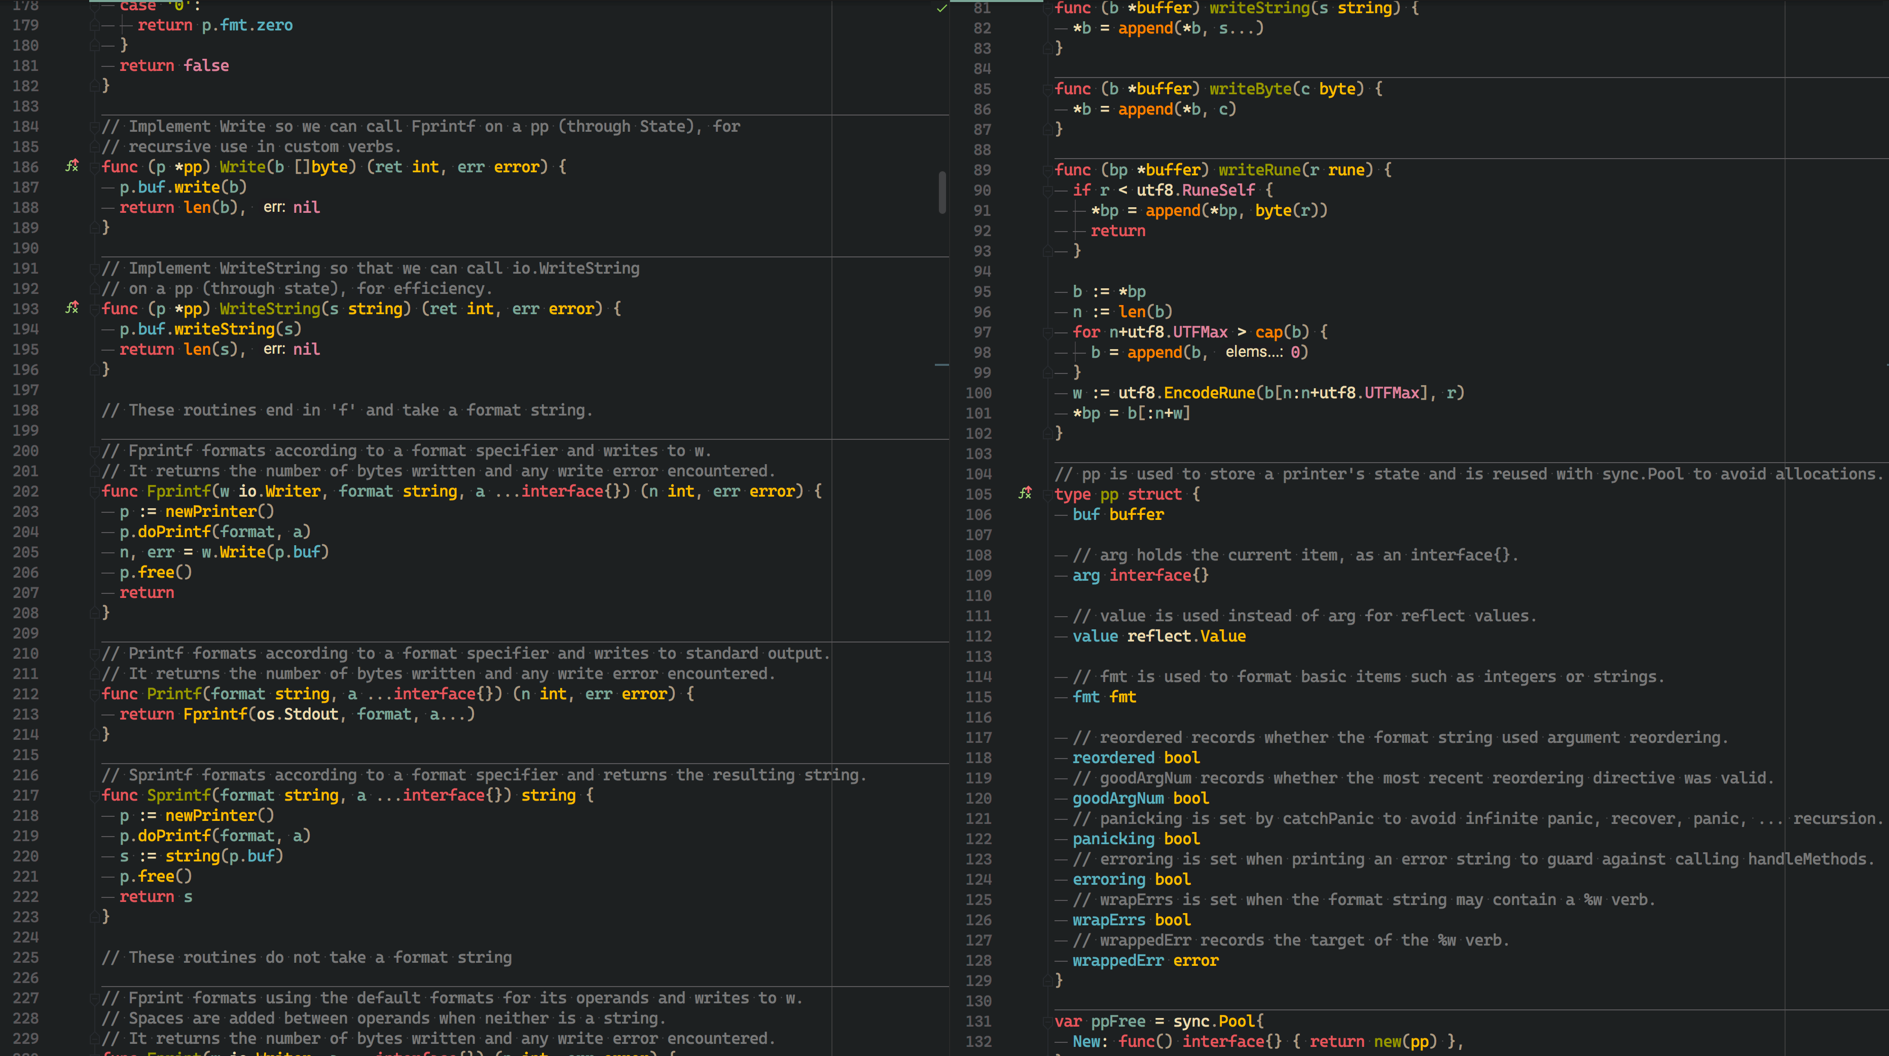
Task: Click 'p.fmt.zero' on line 179
Action: [x=247, y=26]
